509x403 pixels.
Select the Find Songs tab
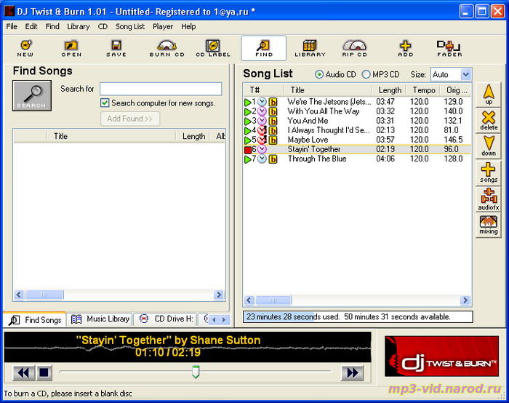point(35,320)
